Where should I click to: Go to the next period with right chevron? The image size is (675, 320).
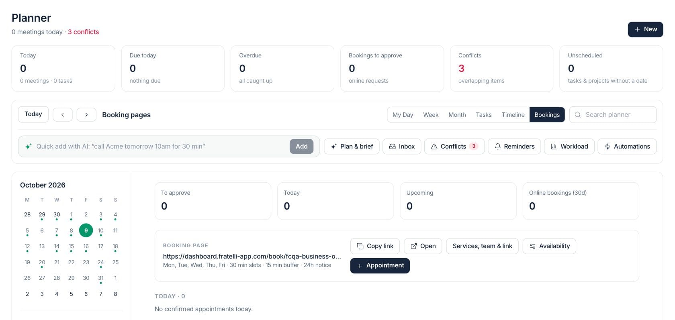pyautogui.click(x=86, y=114)
